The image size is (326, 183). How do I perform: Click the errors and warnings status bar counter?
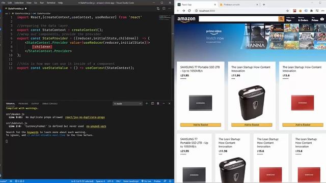coord(19,181)
